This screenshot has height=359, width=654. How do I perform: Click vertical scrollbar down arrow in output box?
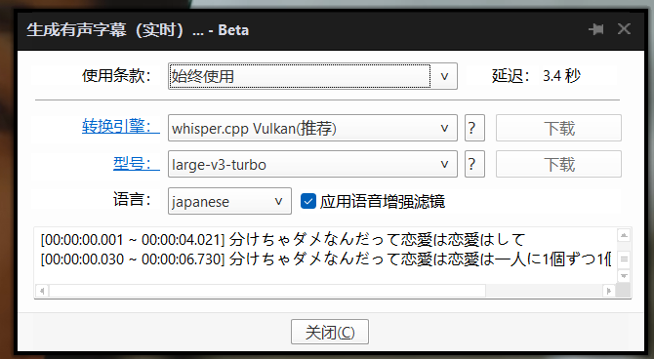click(624, 276)
